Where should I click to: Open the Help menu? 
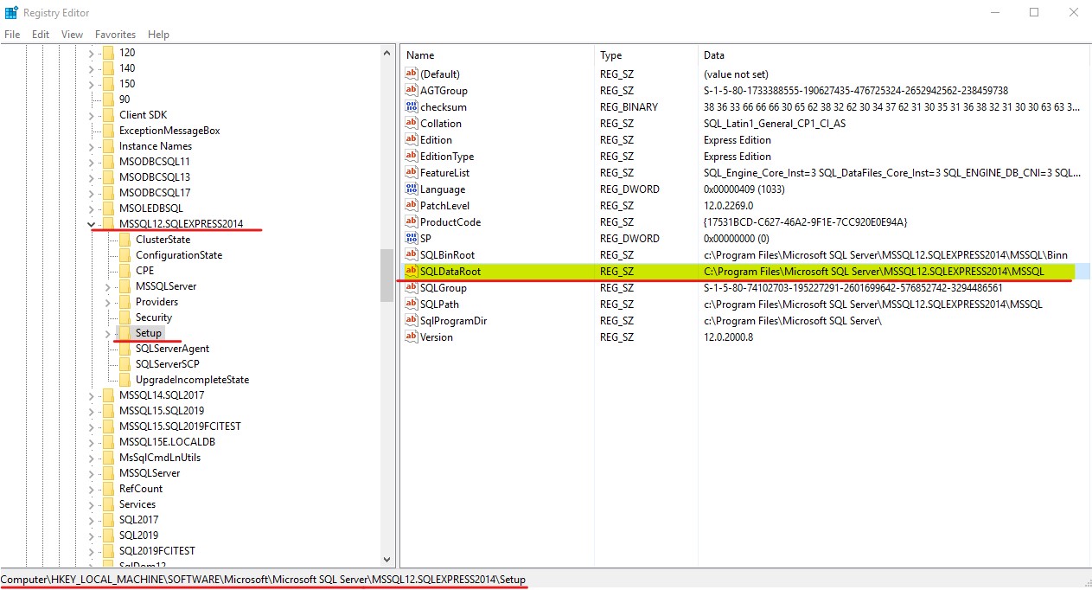pos(158,35)
